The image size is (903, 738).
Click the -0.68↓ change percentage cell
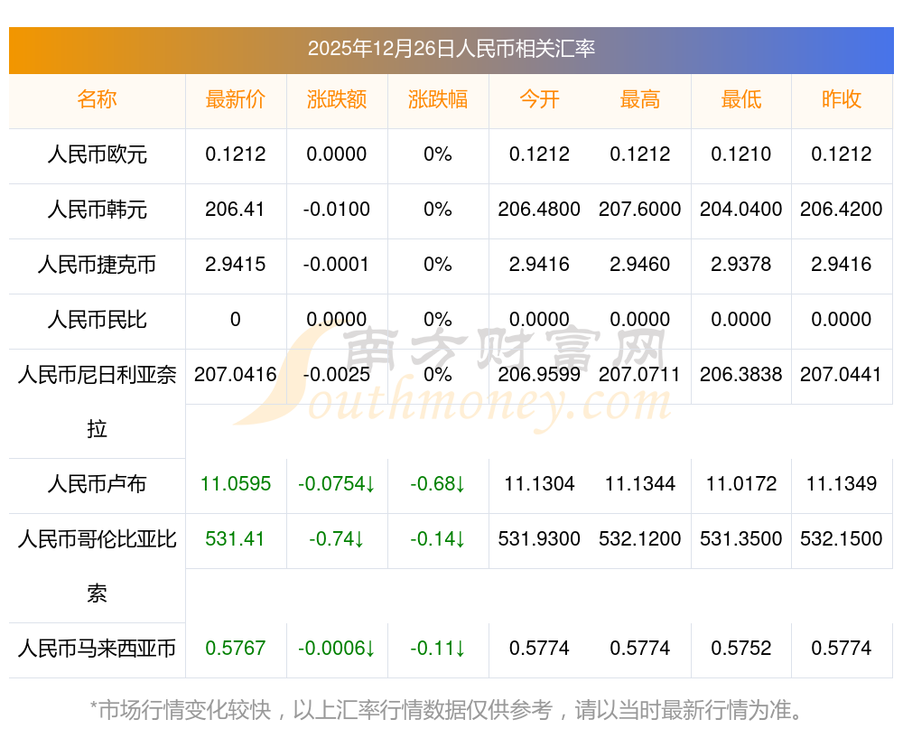438,484
